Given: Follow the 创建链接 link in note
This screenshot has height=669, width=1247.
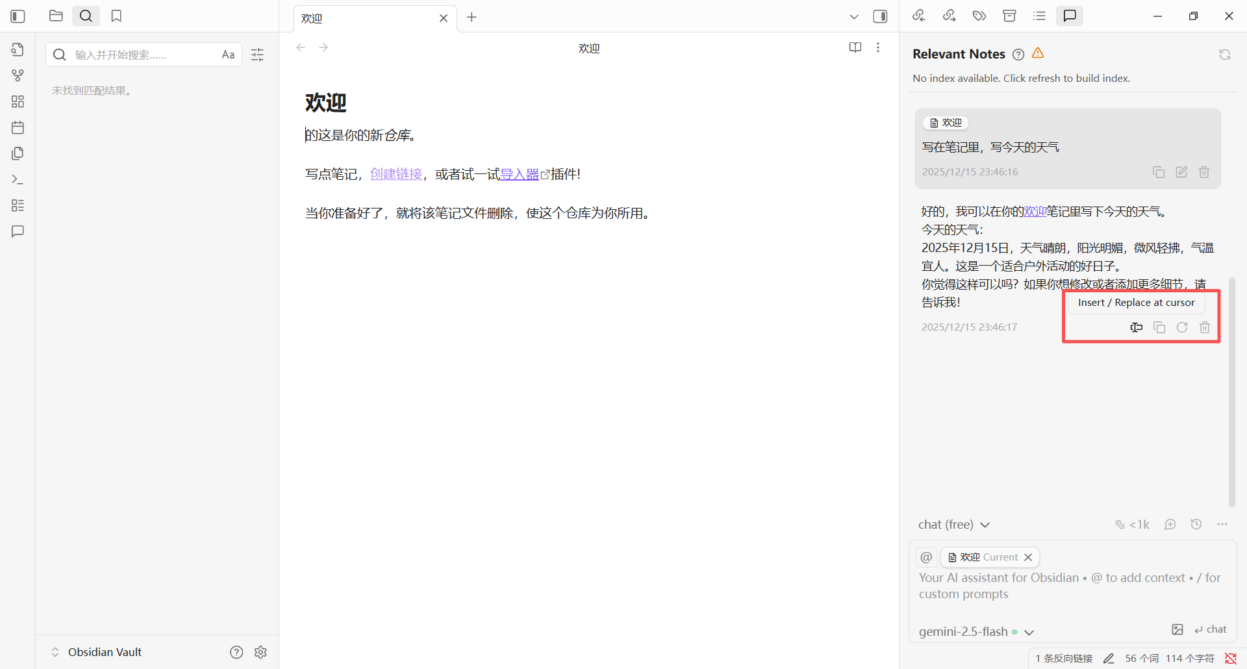Looking at the screenshot, I should [x=396, y=174].
